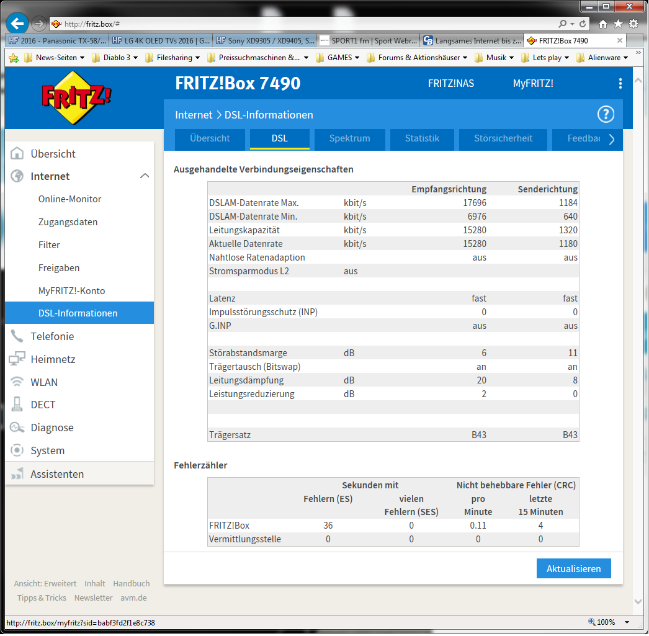Open the Statistik tab

click(x=422, y=138)
